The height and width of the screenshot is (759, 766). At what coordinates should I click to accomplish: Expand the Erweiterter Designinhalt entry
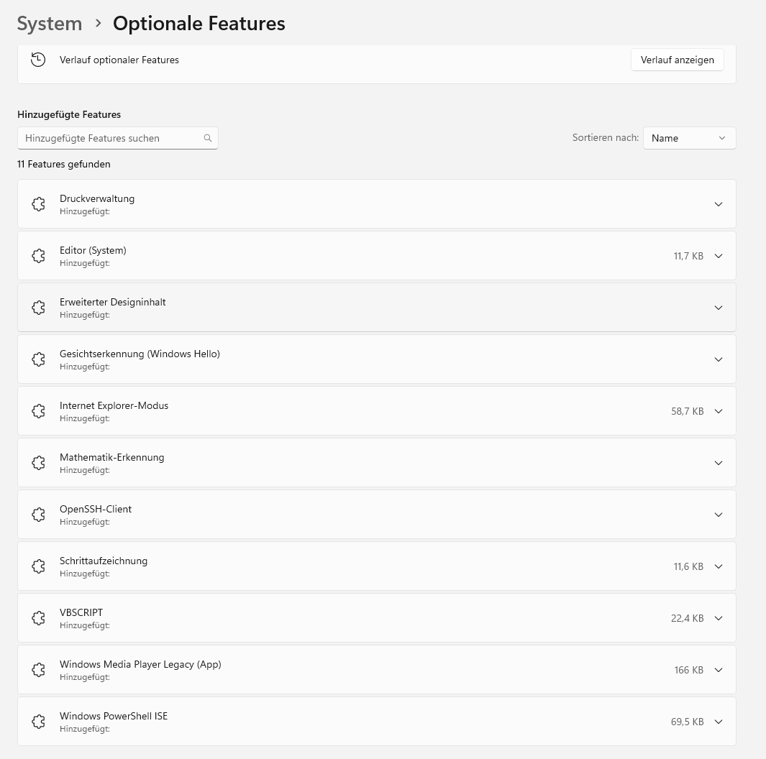[x=719, y=308]
